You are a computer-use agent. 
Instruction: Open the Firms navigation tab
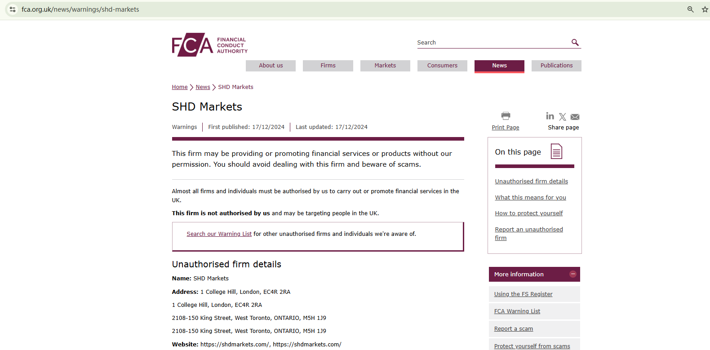(328, 66)
